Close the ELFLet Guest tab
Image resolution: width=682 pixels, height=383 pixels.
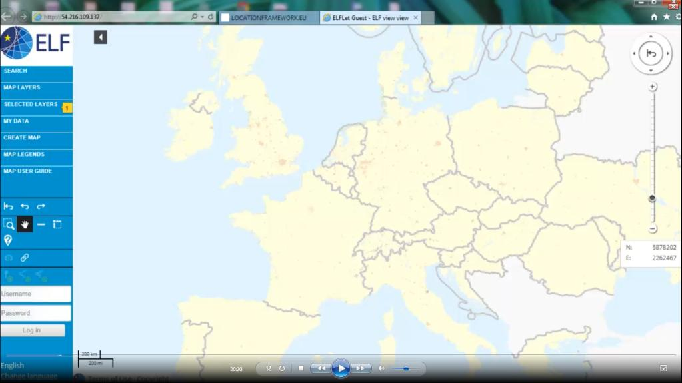tap(415, 18)
